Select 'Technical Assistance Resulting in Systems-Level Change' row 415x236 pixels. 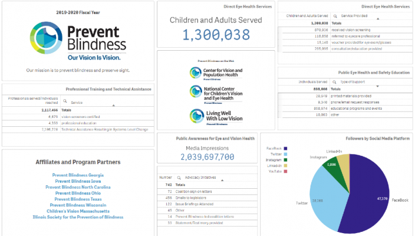pos(78,130)
